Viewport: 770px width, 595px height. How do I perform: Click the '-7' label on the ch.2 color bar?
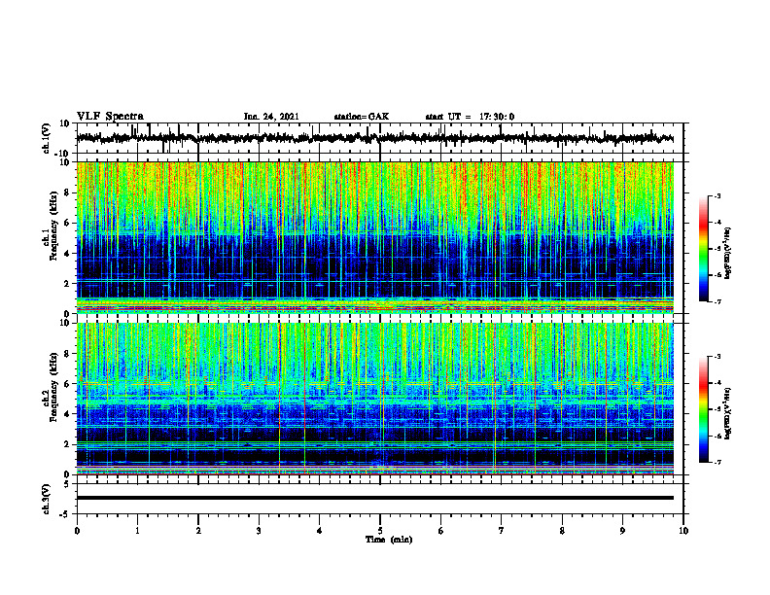[x=717, y=462]
